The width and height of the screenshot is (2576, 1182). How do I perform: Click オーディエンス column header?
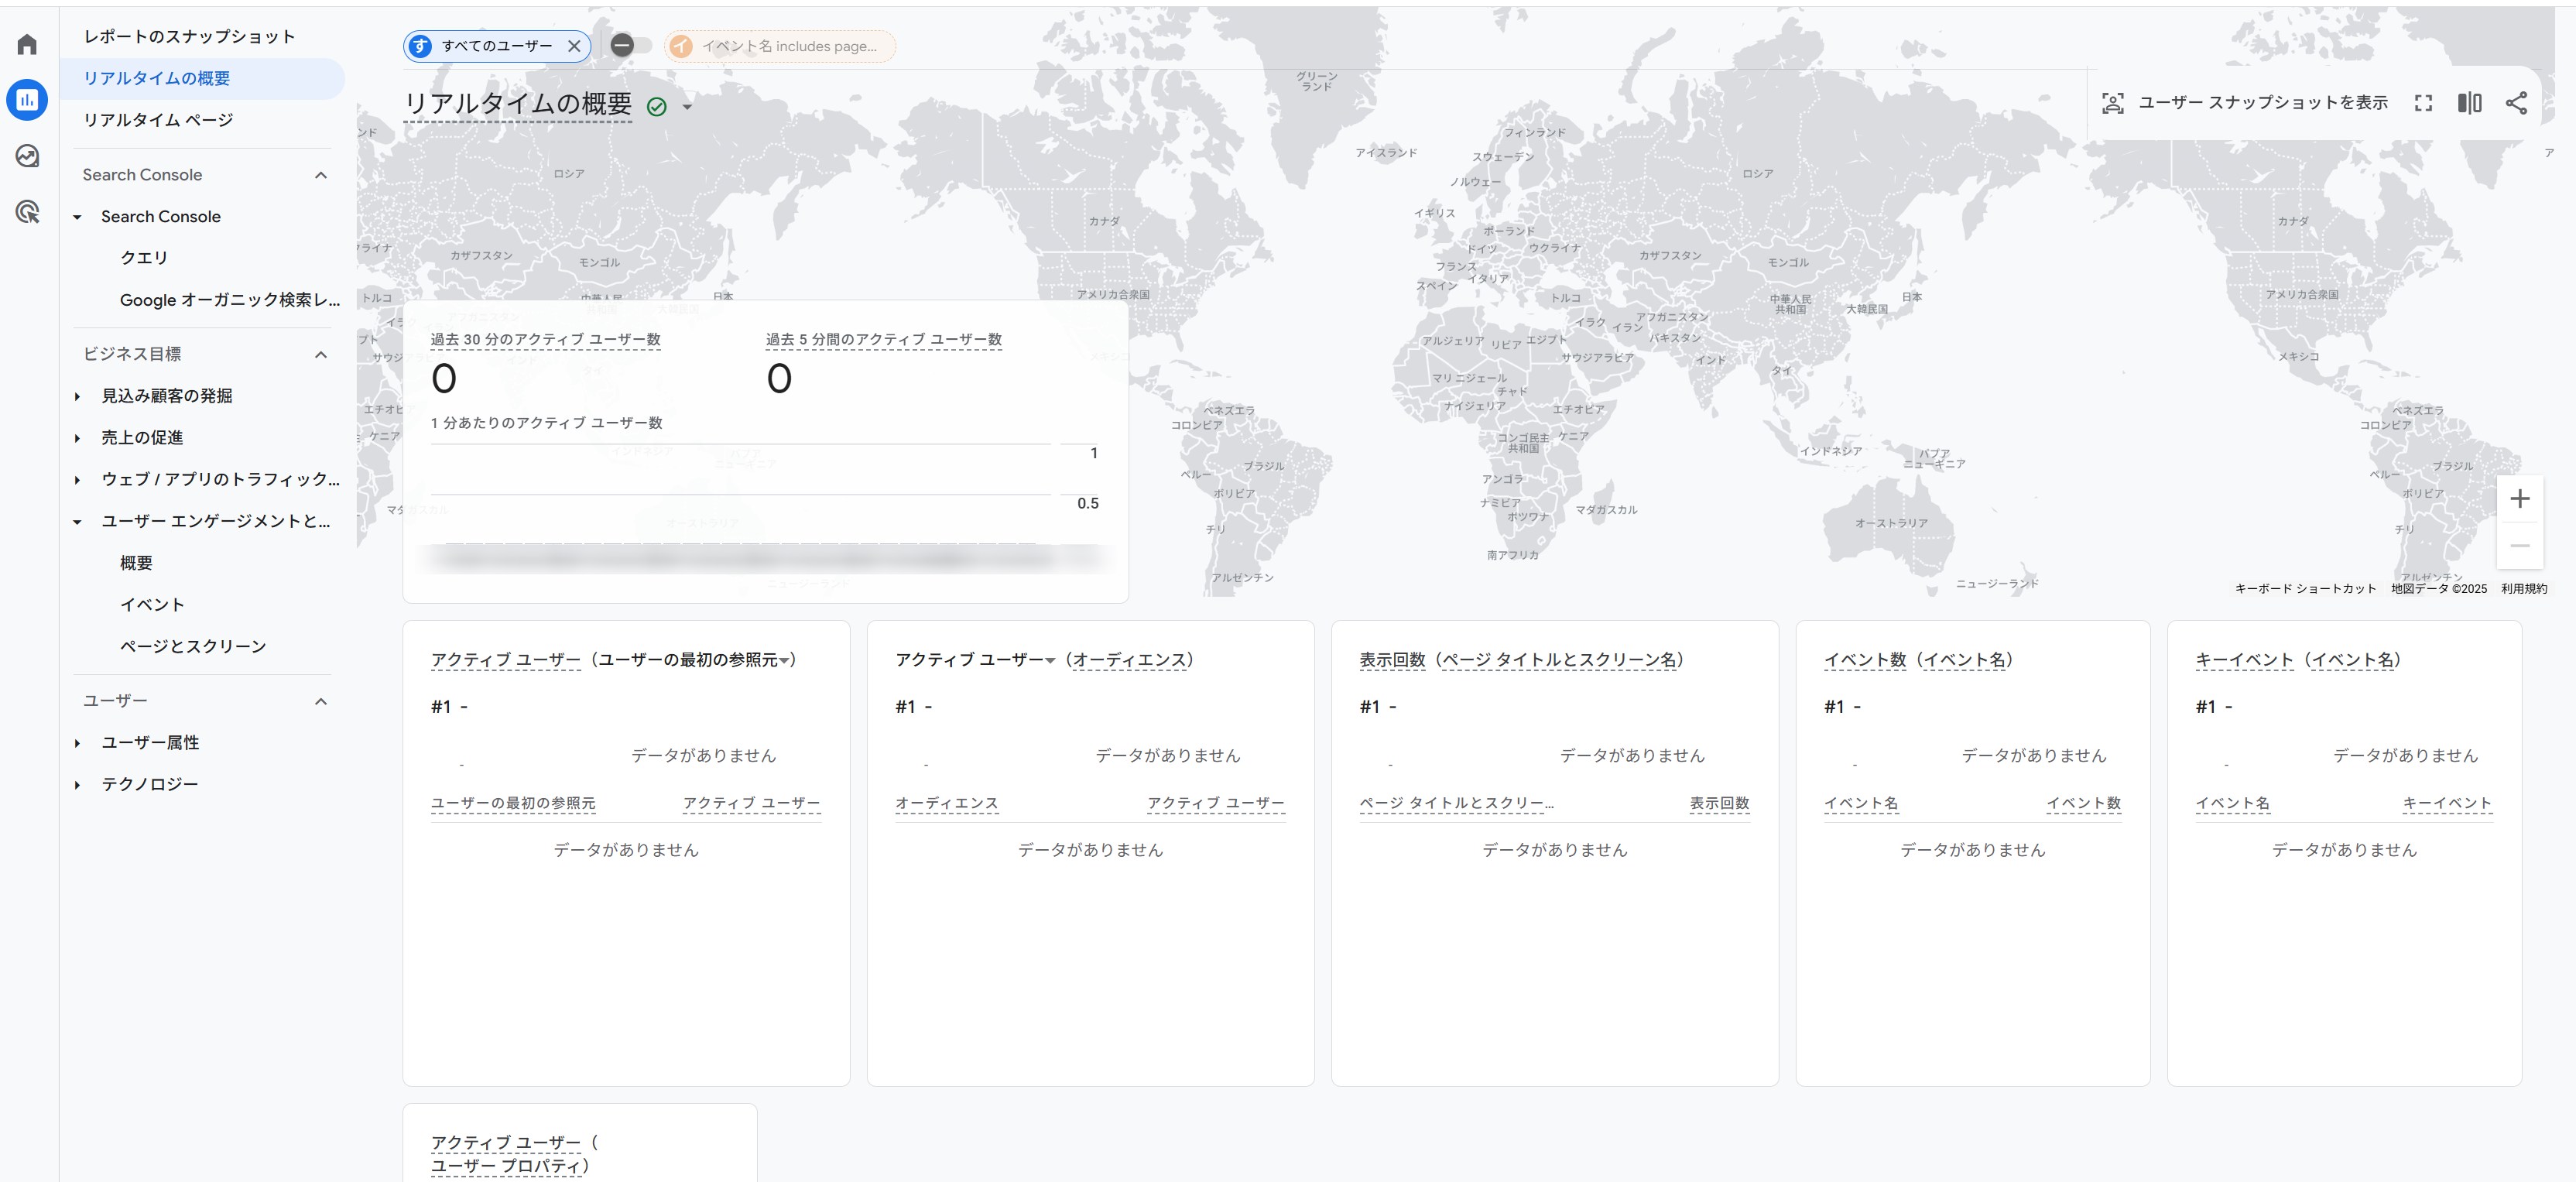[946, 803]
